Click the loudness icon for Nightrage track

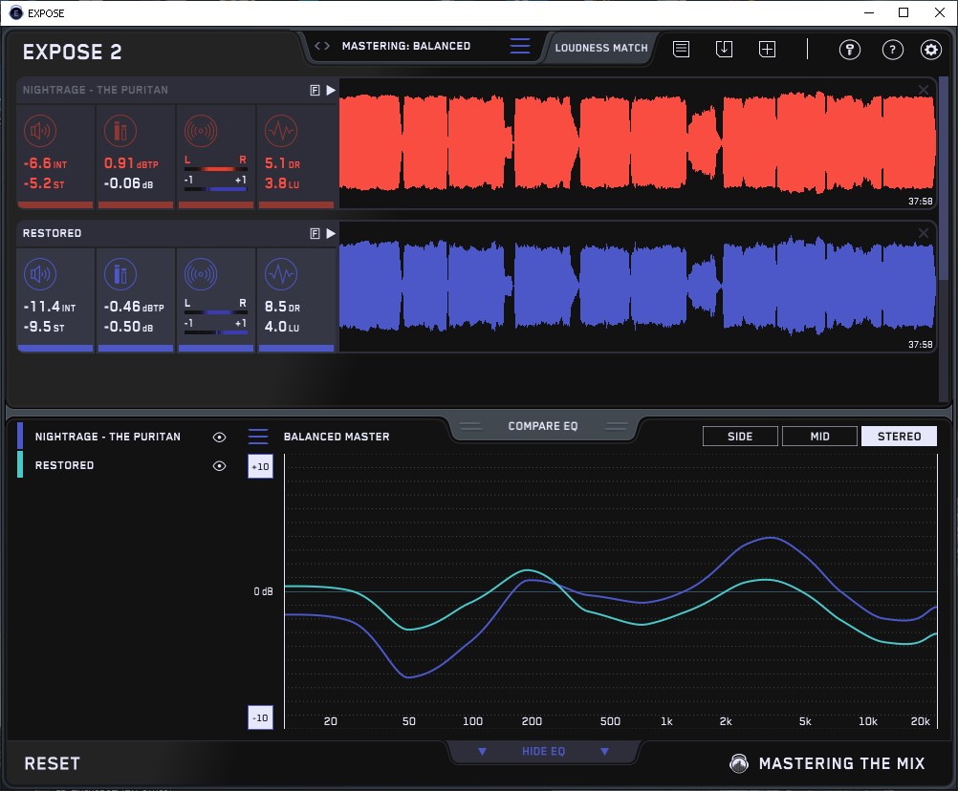40,131
